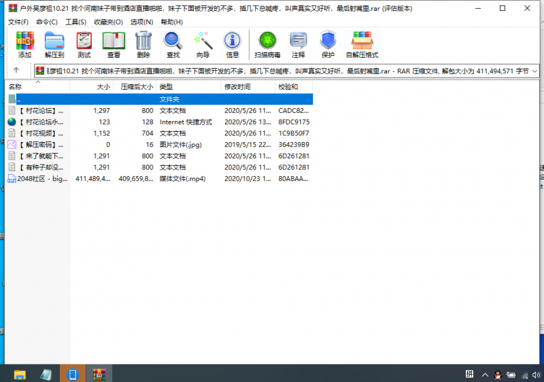Open File Explorer from the taskbar

click(20, 375)
